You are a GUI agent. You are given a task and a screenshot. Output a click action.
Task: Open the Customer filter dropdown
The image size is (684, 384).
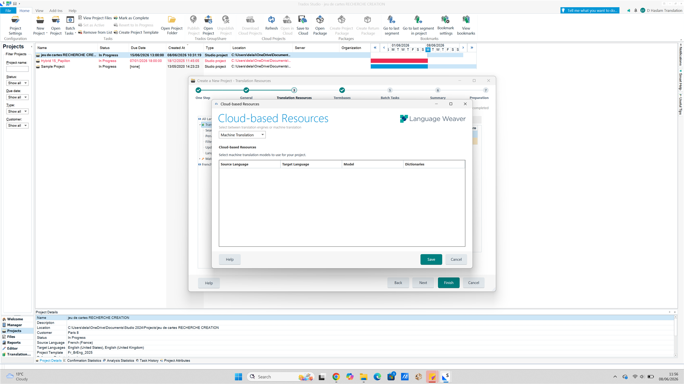[x=17, y=126]
